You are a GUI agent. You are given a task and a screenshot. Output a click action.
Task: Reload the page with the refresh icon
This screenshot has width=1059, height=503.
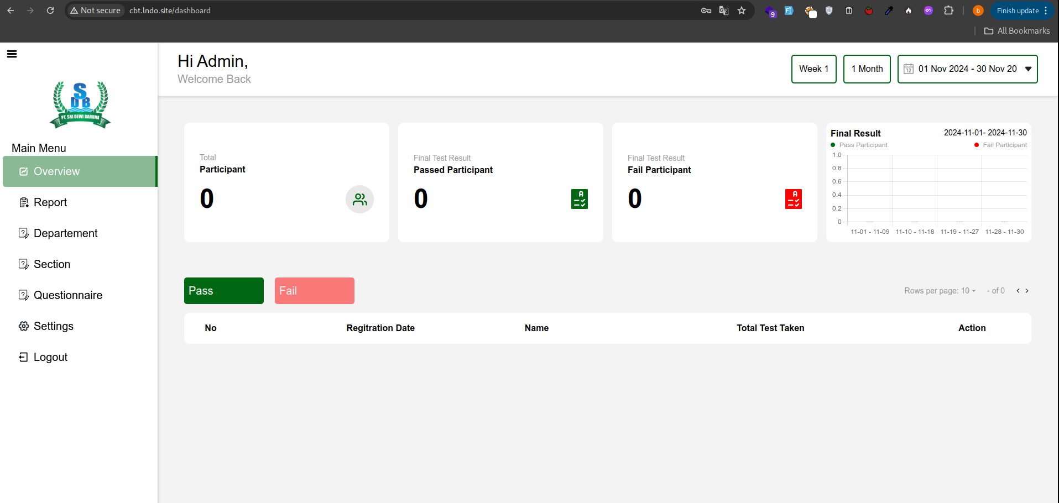pos(50,11)
